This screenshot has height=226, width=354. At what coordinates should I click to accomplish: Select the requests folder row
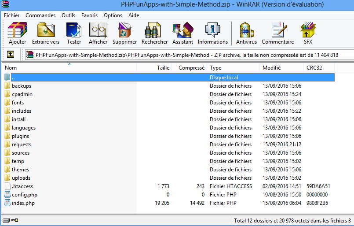[169, 144]
